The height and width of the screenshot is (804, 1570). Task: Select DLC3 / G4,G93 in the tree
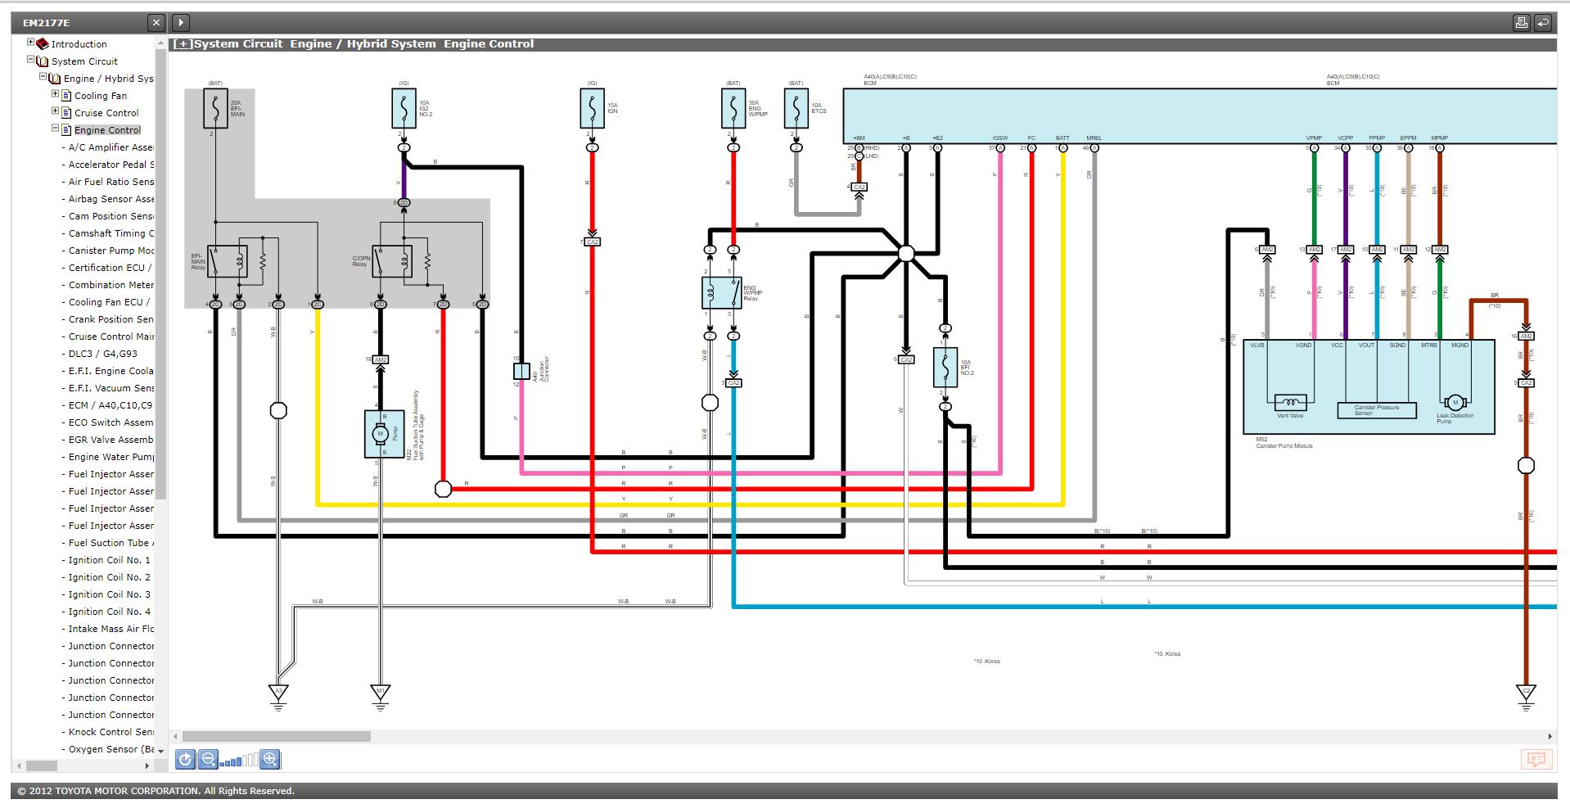pyautogui.click(x=102, y=354)
